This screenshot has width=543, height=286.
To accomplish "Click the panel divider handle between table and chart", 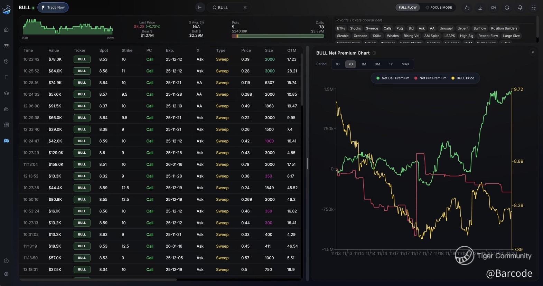I will tap(307, 163).
